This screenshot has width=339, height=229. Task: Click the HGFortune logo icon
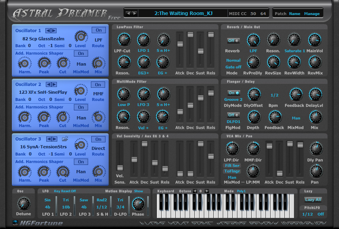(x=15, y=223)
